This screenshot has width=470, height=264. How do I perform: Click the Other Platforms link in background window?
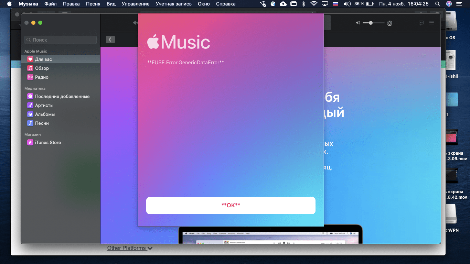127,248
